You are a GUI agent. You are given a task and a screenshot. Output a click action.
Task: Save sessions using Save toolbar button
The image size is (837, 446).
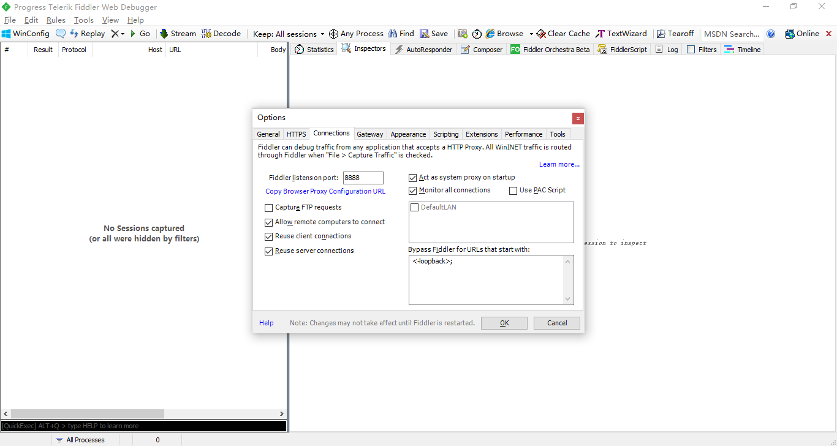pyautogui.click(x=434, y=34)
